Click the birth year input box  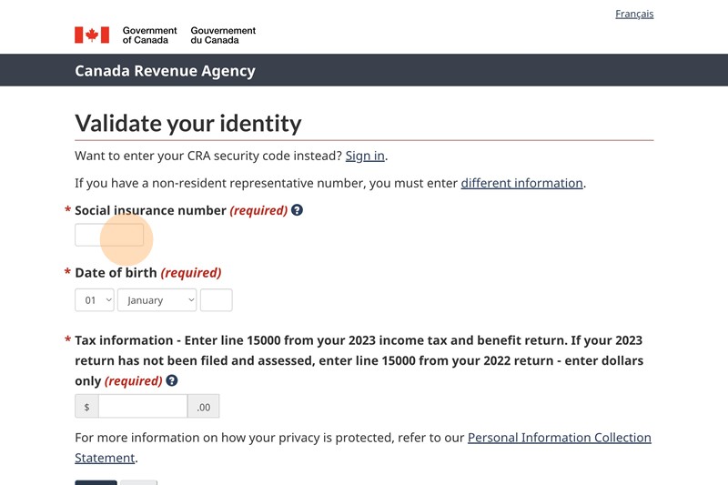point(217,300)
